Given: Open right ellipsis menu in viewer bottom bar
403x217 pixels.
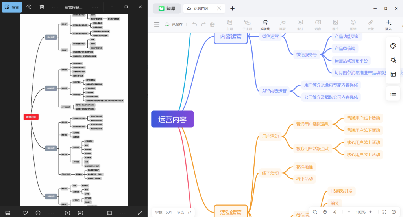Looking at the screenshot, I should click(x=123, y=213).
